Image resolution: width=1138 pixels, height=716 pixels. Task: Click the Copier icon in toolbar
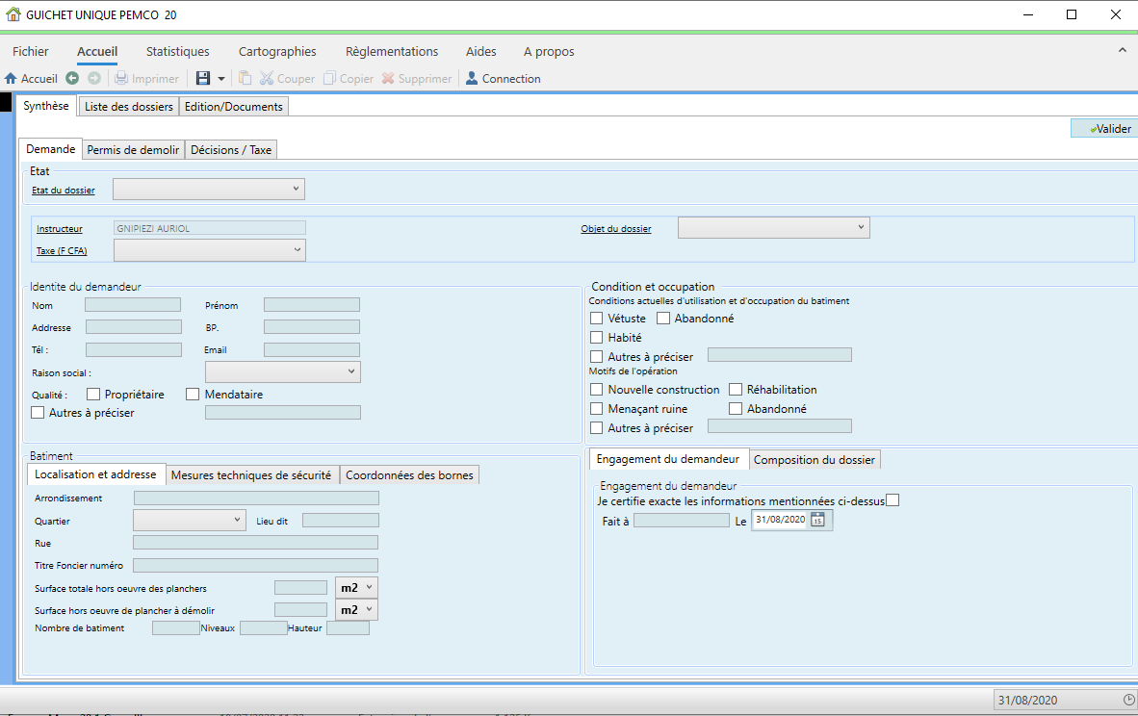[x=329, y=78]
